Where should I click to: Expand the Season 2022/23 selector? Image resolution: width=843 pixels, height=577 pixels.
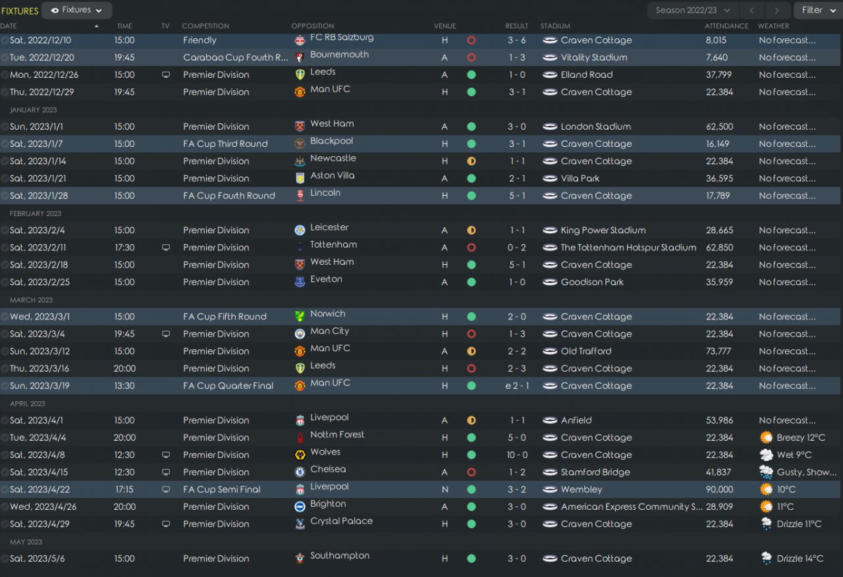click(693, 11)
